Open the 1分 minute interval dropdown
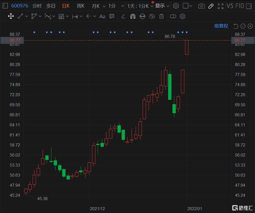Image resolution: width=255 pixels, height=213 pixels. [115, 6]
